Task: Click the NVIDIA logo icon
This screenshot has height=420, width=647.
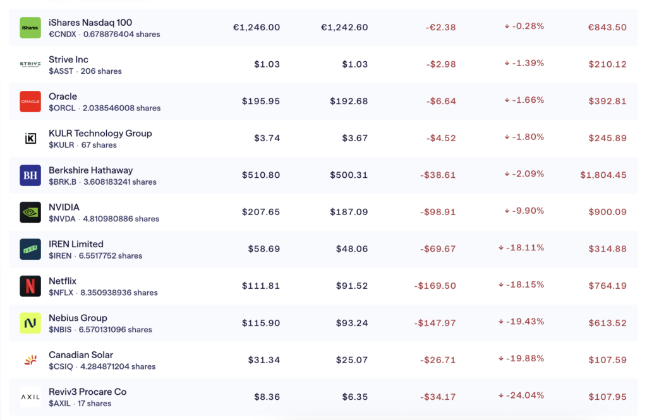Action: (30, 212)
